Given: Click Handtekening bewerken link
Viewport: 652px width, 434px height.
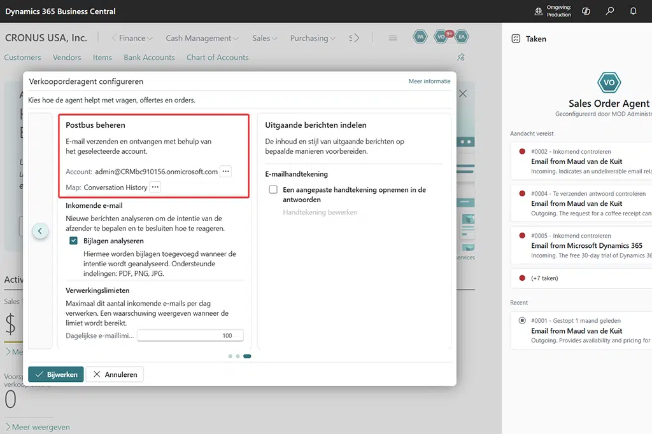Looking at the screenshot, I should pyautogui.click(x=320, y=212).
